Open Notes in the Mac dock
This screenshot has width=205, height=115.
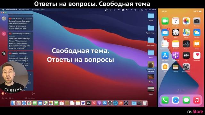click(78, 103)
